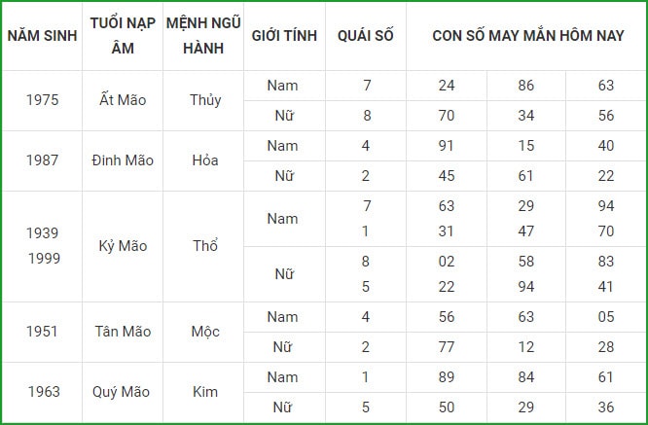
Task: Click the Hỏa element cell
Action: tap(203, 160)
